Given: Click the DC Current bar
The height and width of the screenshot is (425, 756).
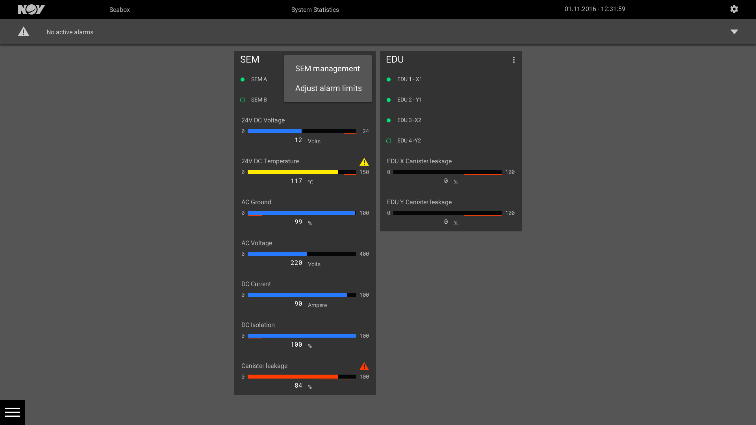Looking at the screenshot, I should pyautogui.click(x=302, y=295).
